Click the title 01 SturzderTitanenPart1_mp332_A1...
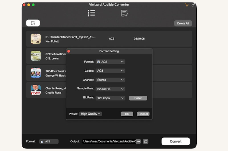Screen dimensions: 228x151 coord(70,37)
